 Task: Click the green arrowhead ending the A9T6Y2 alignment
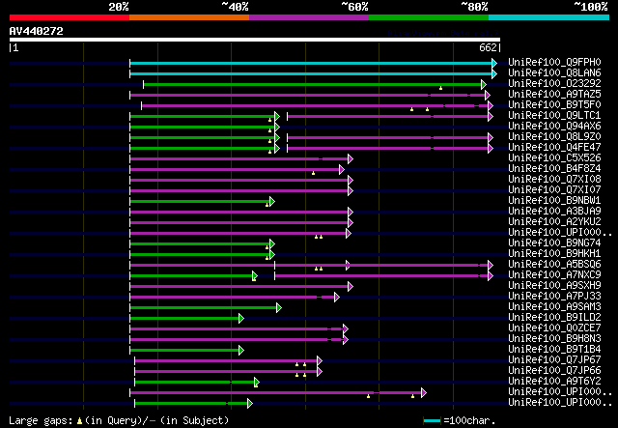tap(257, 383)
